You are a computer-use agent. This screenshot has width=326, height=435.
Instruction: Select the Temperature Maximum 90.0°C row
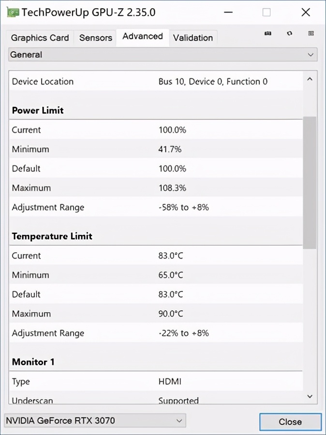tap(156, 314)
